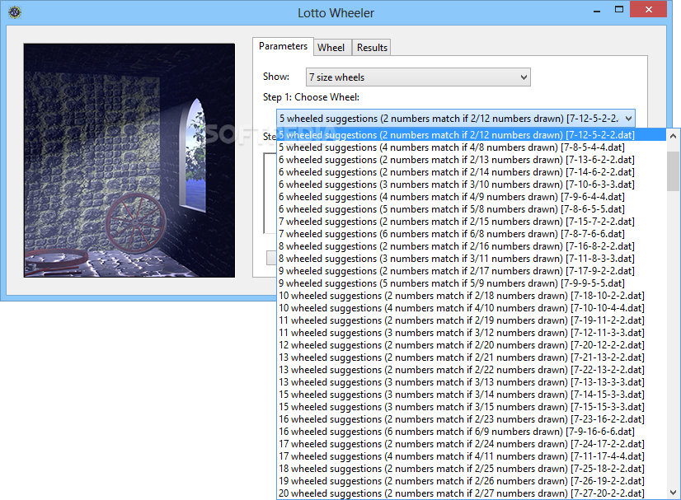Select wheel 7-13-13-3-3.dat
The height and width of the screenshot is (500, 681).
(x=471, y=382)
